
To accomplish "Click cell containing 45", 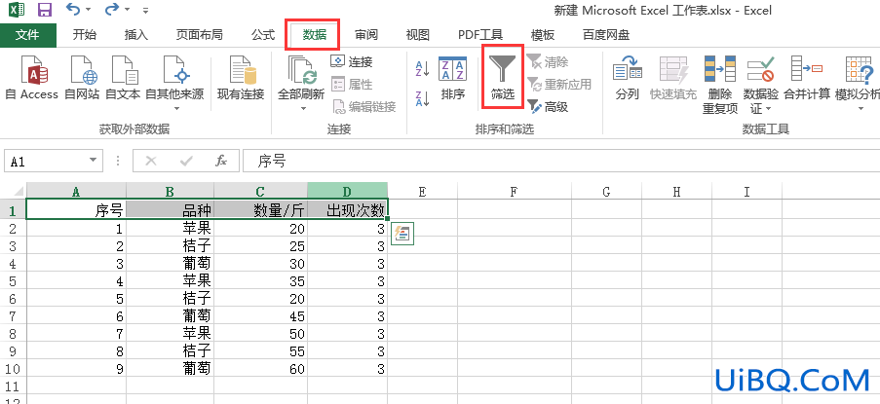I will [x=261, y=316].
